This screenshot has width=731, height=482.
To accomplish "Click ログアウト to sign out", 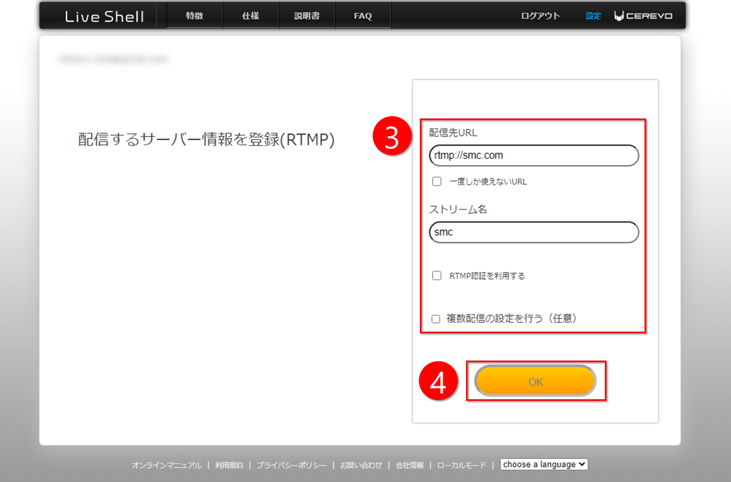I will point(540,16).
